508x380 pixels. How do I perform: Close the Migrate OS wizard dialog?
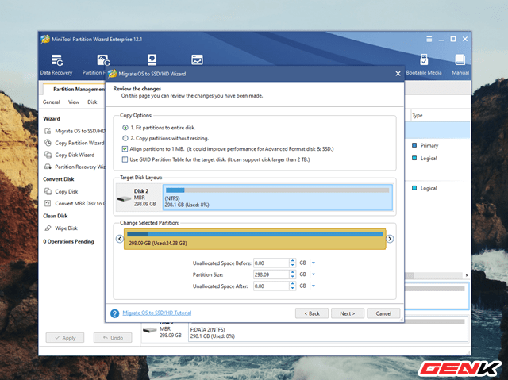click(398, 74)
